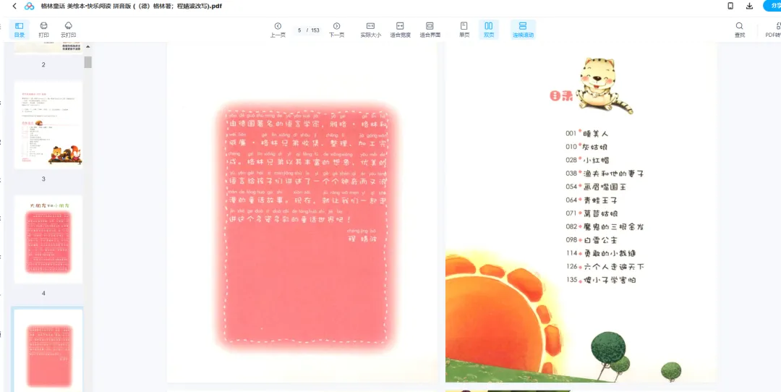
Task: Click contents entry 莴苣姑娘
Action: pos(600,213)
